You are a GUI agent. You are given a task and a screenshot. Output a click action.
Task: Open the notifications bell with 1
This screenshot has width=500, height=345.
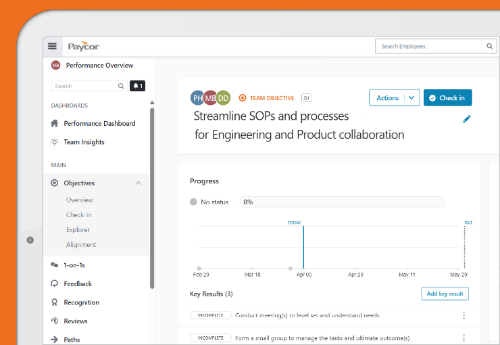click(x=137, y=86)
